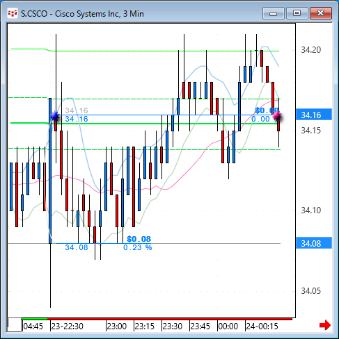Image resolution: width=339 pixels, height=339 pixels.
Task: Maximize the S.CSCO chart window
Action: pos(297,13)
